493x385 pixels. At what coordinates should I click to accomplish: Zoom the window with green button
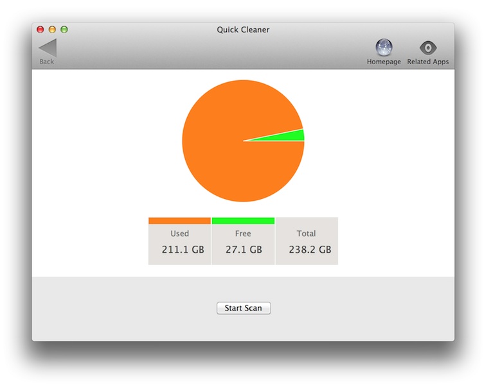click(x=64, y=30)
